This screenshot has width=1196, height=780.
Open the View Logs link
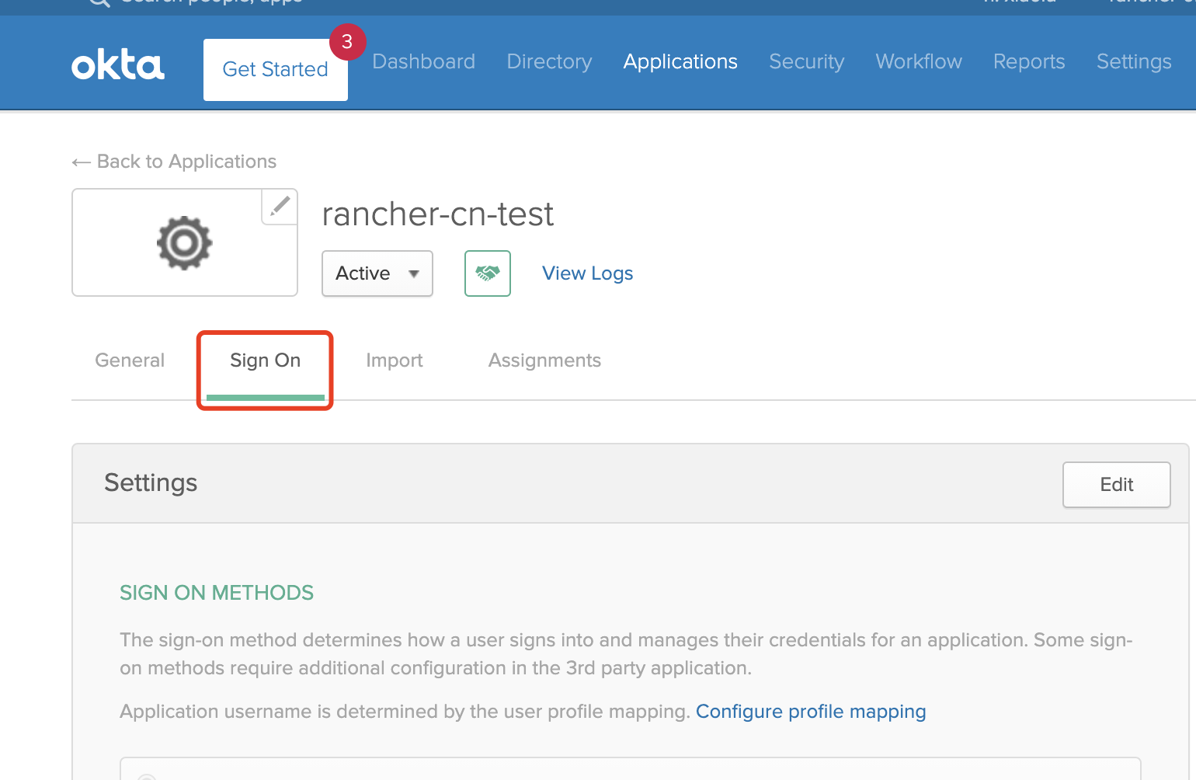click(x=588, y=273)
